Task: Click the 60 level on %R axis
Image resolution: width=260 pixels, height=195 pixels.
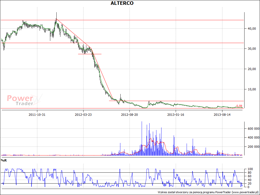Action: coord(250,176)
